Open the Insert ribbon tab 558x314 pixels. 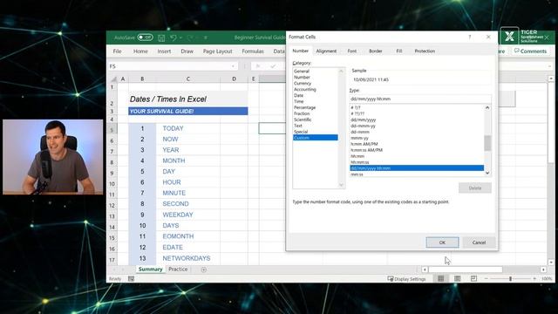(x=164, y=51)
